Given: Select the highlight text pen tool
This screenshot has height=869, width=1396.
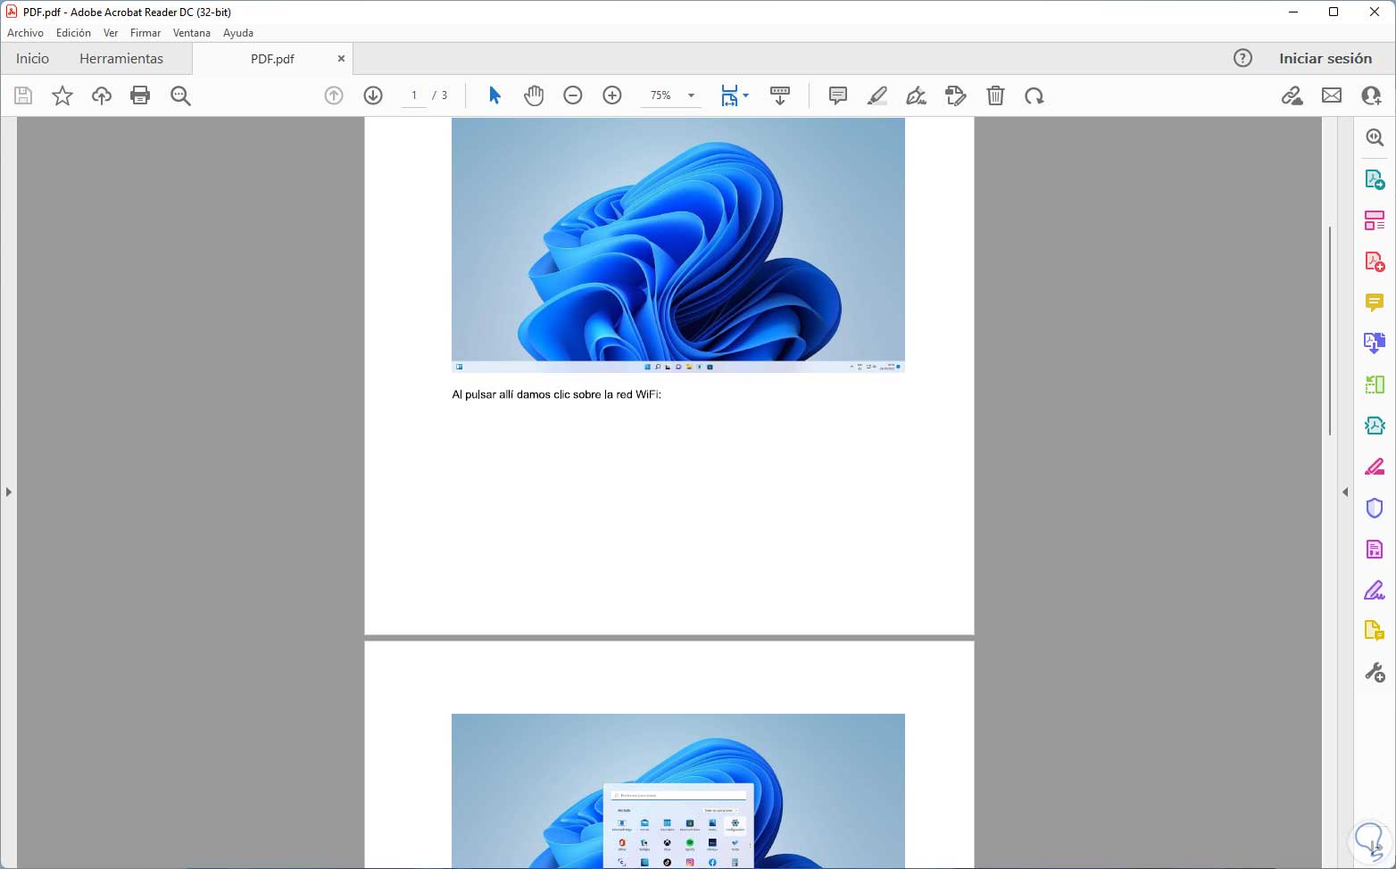Looking at the screenshot, I should pyautogui.click(x=877, y=95).
